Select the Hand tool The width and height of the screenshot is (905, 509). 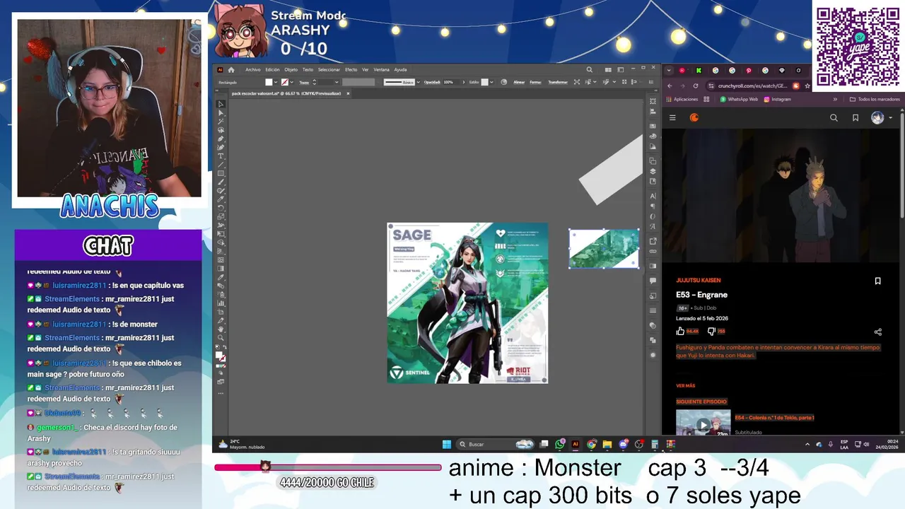[x=221, y=329]
